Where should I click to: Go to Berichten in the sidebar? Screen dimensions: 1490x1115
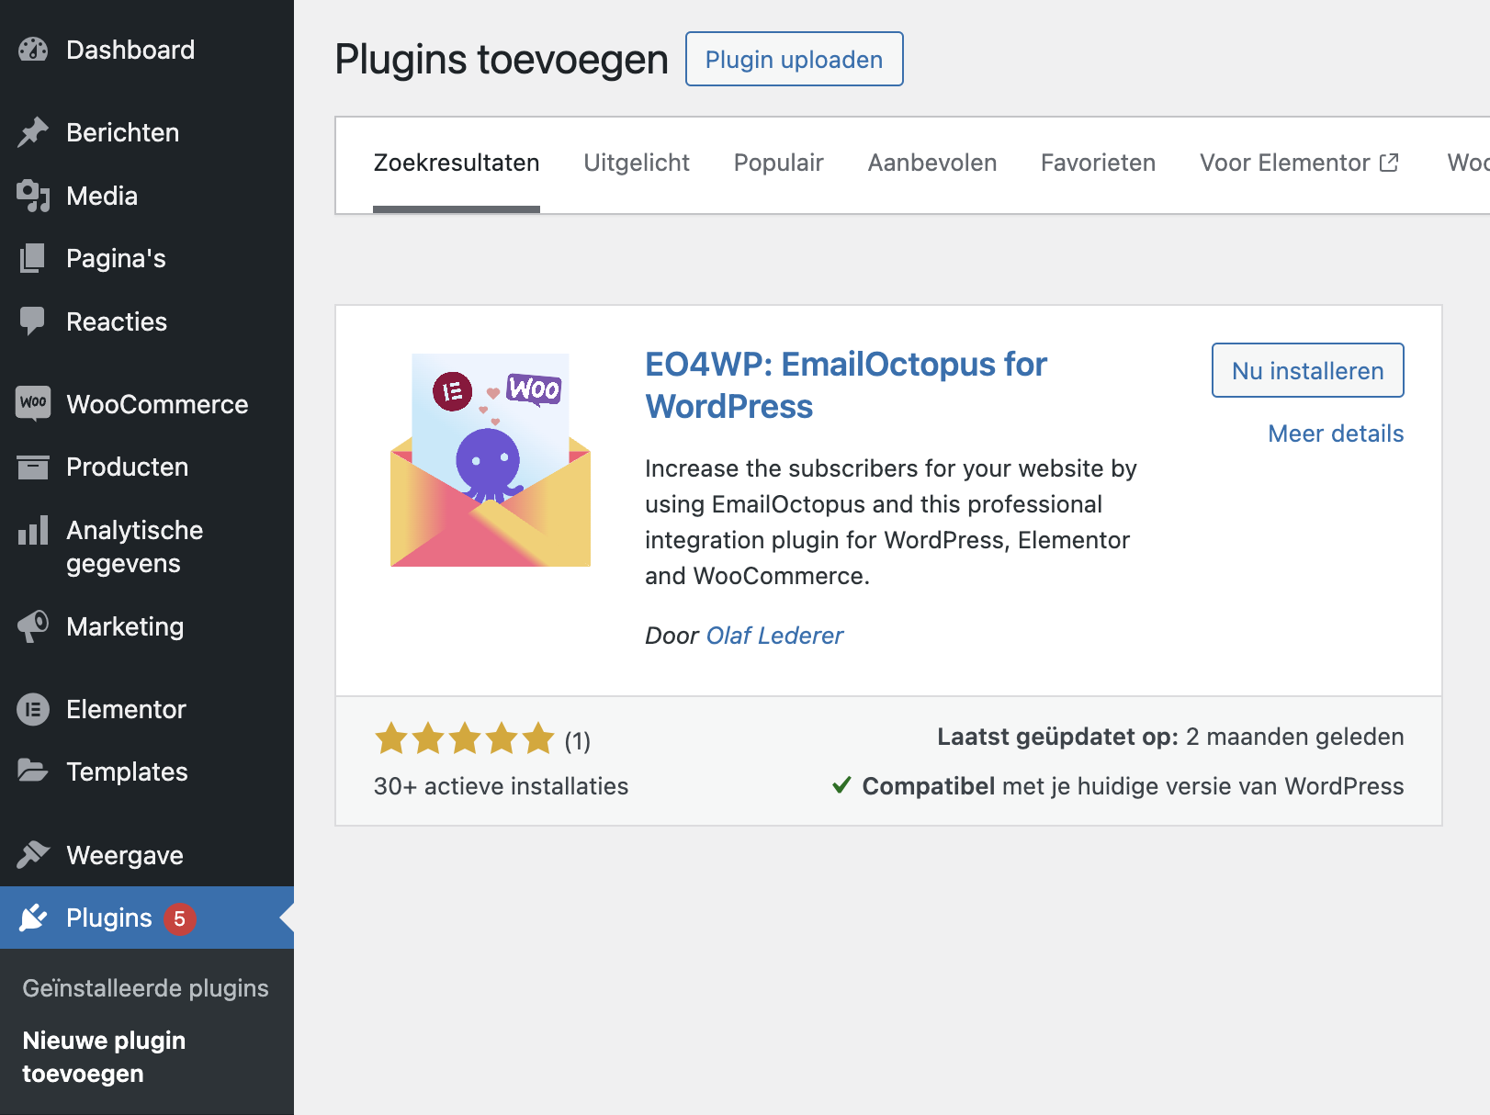(x=147, y=132)
